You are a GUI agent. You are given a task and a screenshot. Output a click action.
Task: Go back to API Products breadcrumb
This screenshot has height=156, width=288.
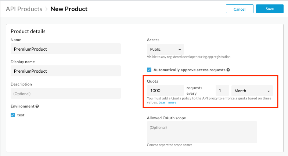coord(24,9)
